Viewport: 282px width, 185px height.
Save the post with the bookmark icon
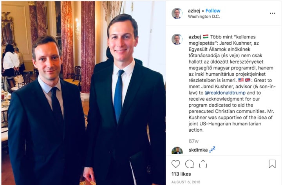click(272, 164)
